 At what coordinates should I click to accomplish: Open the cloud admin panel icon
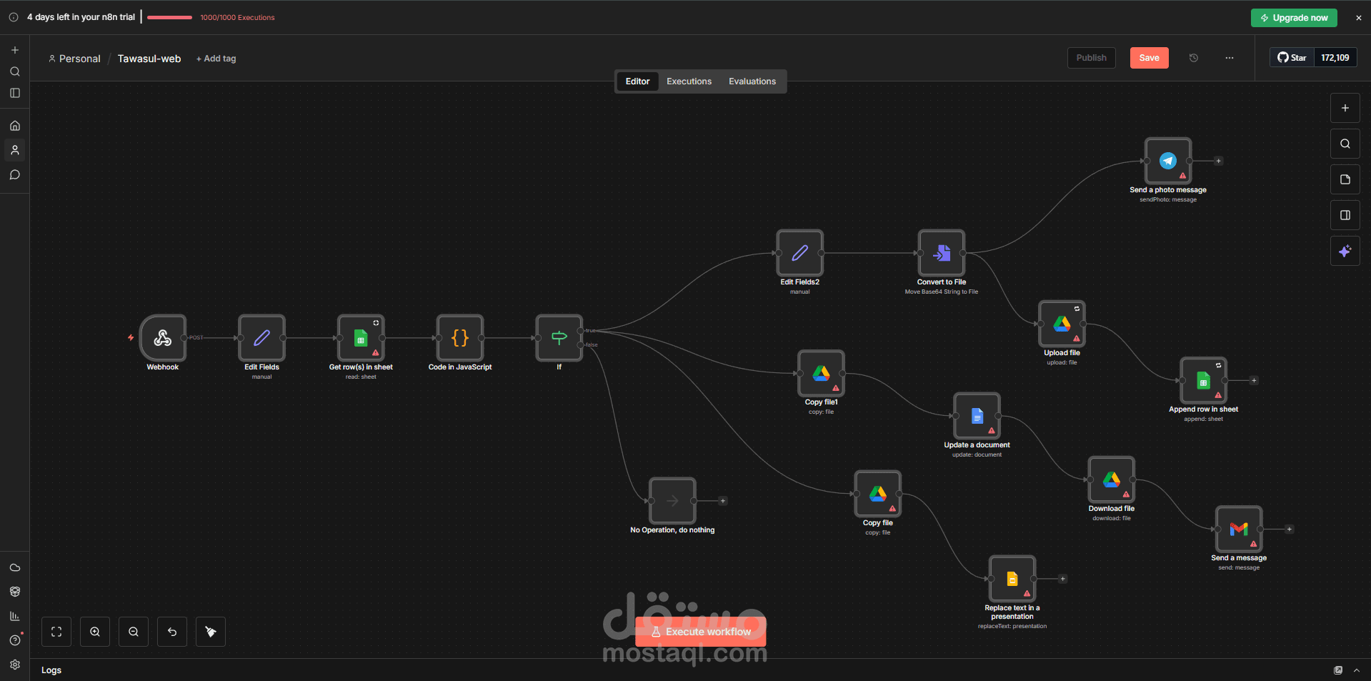tap(15, 567)
